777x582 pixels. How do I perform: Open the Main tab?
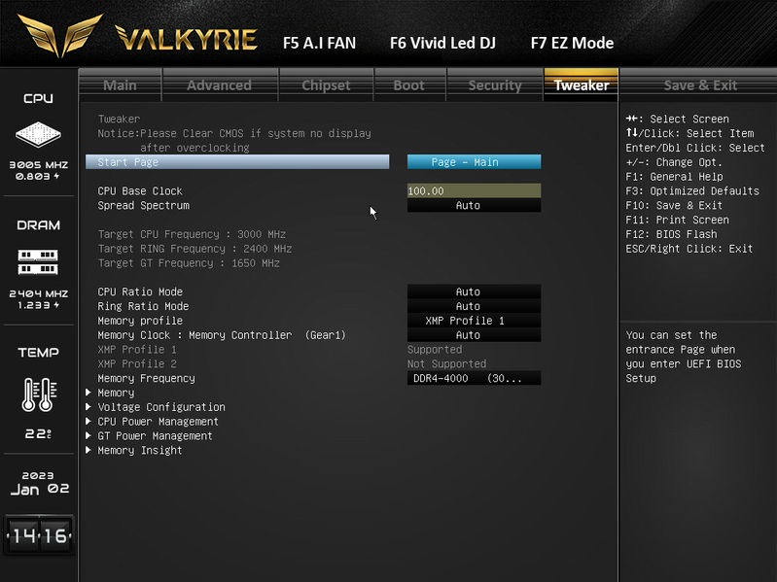pyautogui.click(x=120, y=86)
